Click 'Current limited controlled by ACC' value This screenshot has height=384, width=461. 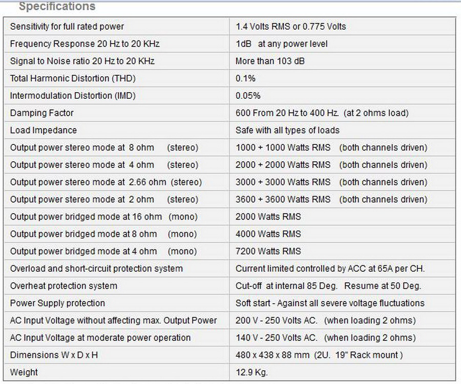(330, 269)
